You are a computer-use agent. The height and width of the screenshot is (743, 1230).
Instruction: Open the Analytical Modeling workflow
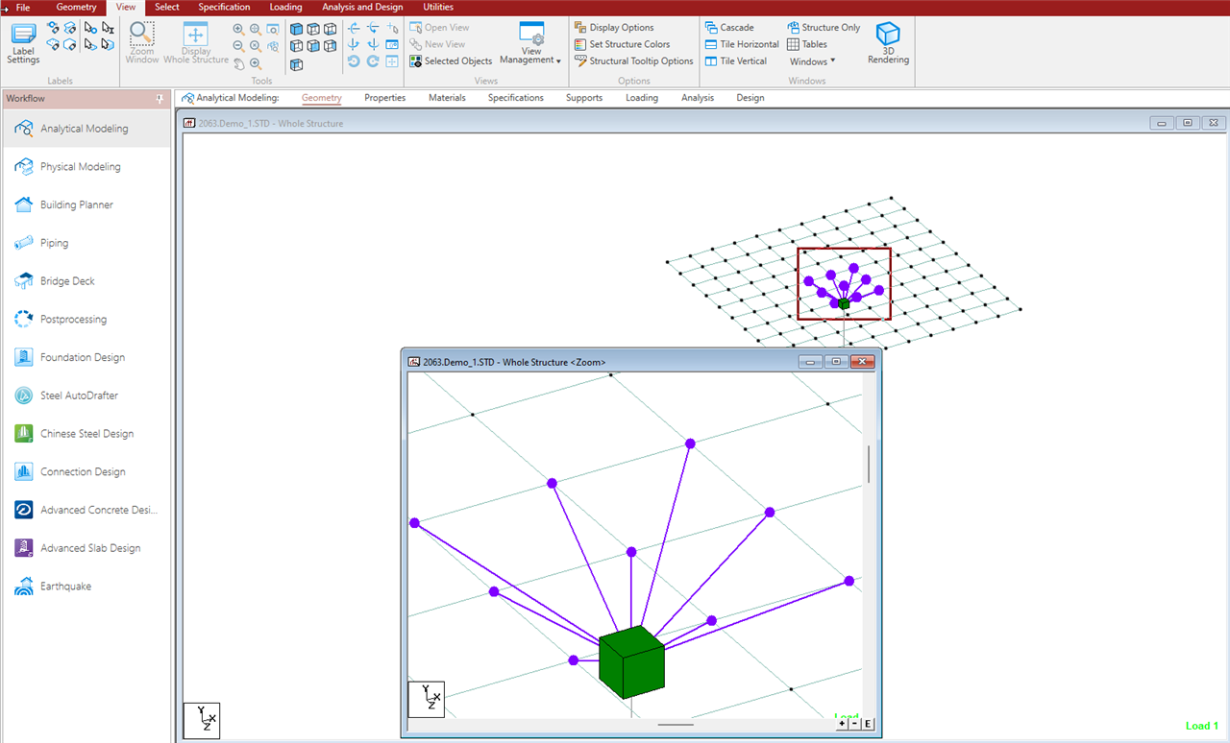pyautogui.click(x=86, y=129)
